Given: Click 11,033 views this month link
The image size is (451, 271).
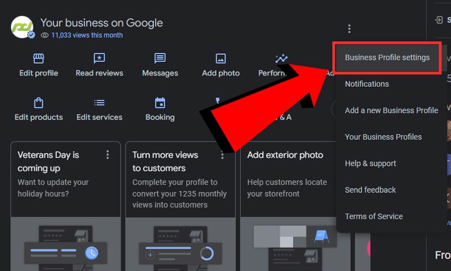Looking at the screenshot, I should tap(87, 35).
